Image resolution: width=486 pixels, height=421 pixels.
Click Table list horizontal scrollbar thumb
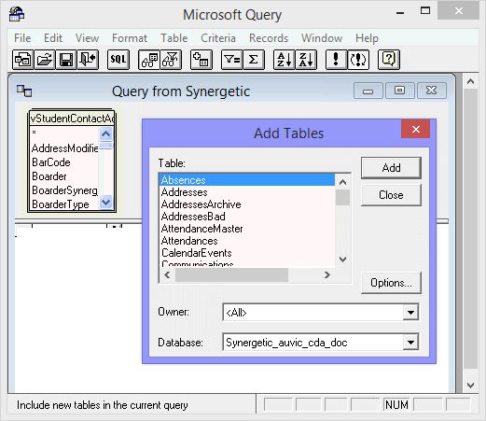[231, 275]
